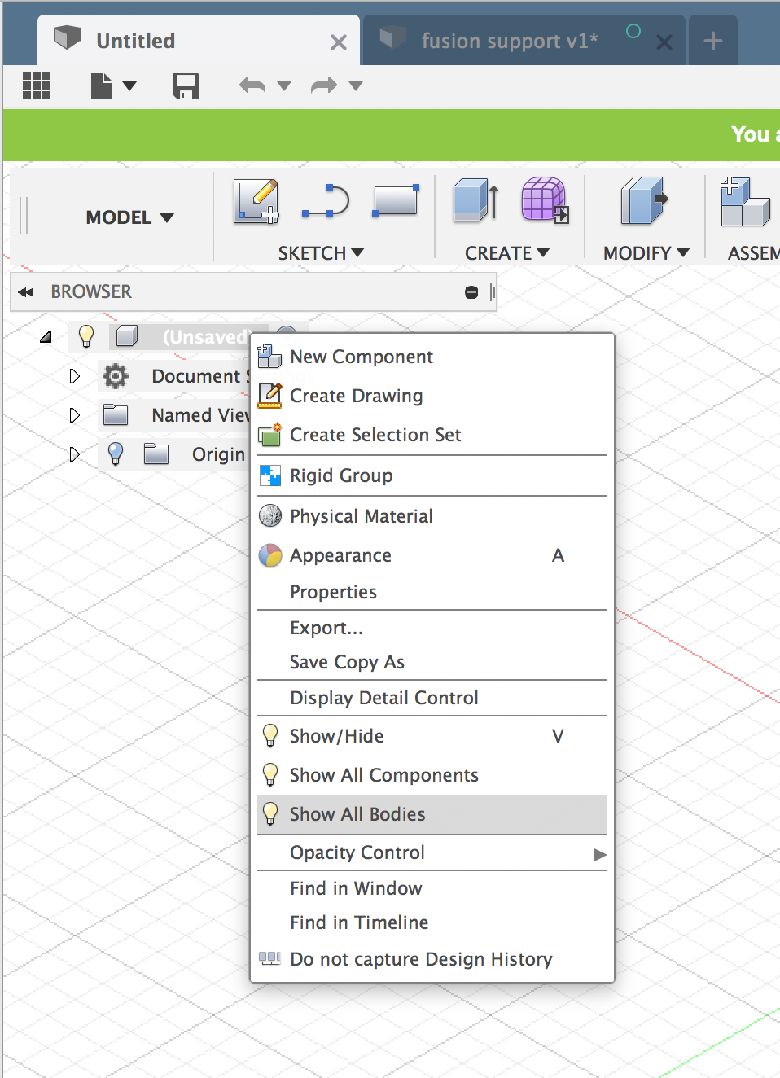780x1078 pixels.
Task: Collapse the Browser panel with double arrows
Action: [x=26, y=292]
